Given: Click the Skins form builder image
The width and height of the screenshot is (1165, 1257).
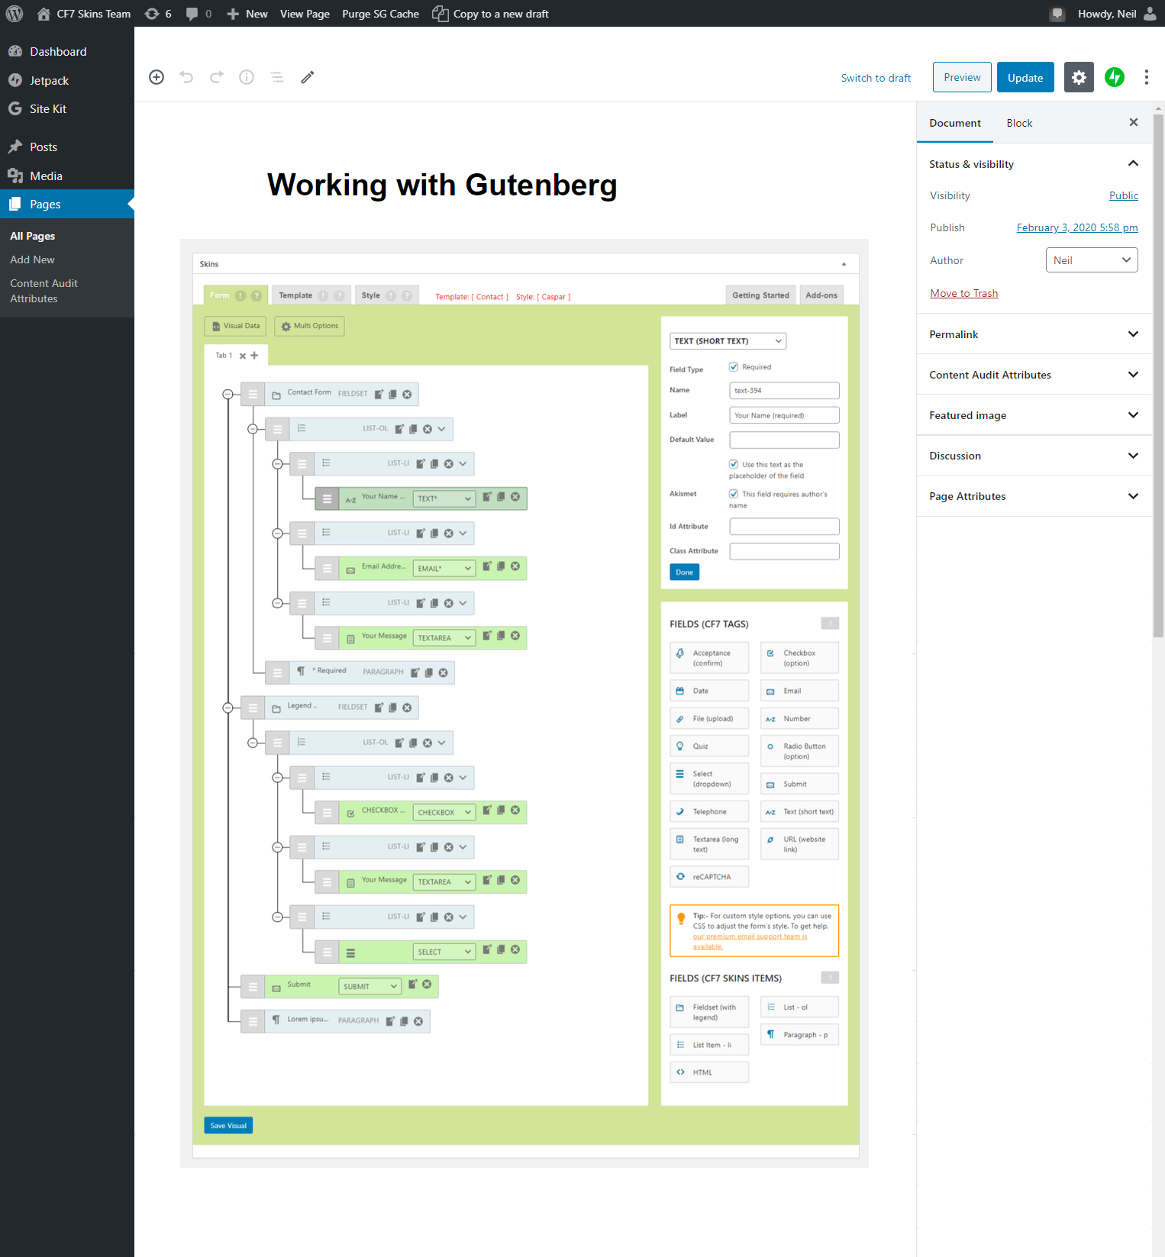Looking at the screenshot, I should point(524,703).
